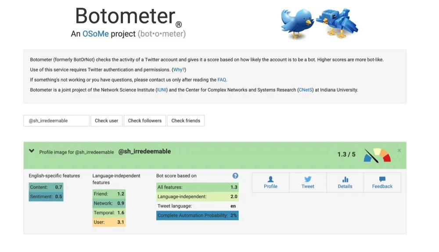Image resolution: width=439 pixels, height=252 pixels.
Task: Click the blue Twitter bird logo
Action: tap(297, 24)
